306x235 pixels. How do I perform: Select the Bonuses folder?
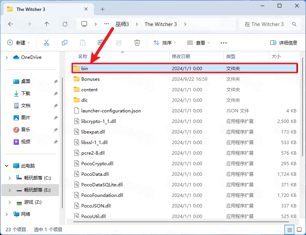click(185, 79)
